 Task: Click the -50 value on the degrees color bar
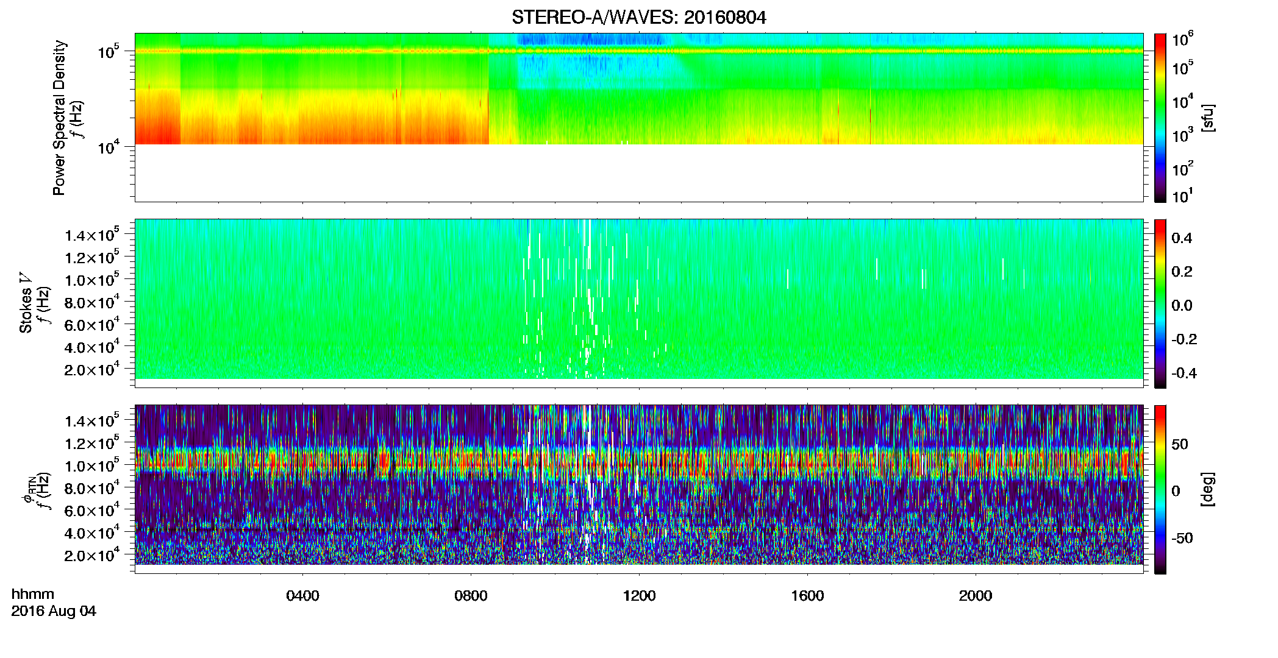click(1182, 539)
